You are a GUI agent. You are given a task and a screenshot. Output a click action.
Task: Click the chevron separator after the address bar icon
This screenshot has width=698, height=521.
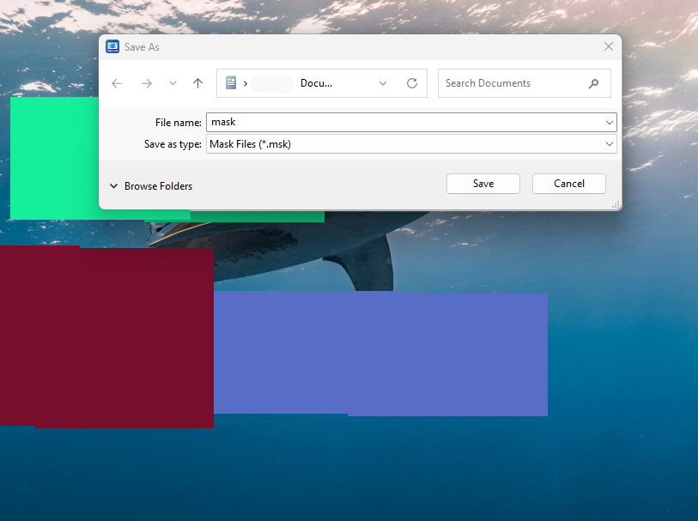[x=247, y=82]
